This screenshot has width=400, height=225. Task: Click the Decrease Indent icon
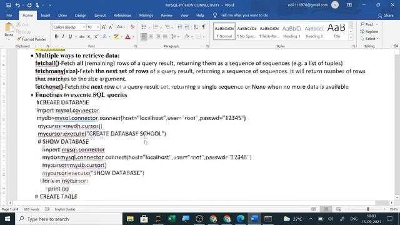(x=179, y=27)
